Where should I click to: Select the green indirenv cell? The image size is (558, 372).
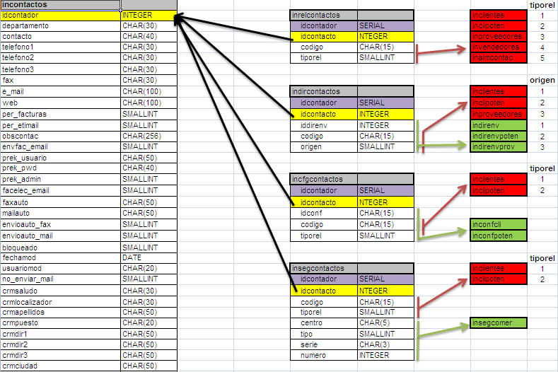click(x=498, y=126)
